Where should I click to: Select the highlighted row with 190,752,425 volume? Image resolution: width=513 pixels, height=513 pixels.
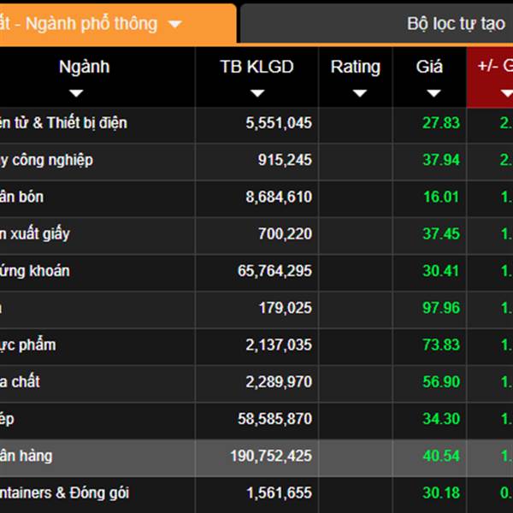point(256,457)
